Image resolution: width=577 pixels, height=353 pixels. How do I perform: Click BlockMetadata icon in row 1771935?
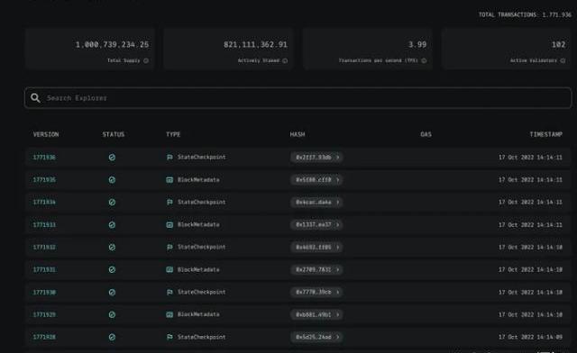click(169, 180)
